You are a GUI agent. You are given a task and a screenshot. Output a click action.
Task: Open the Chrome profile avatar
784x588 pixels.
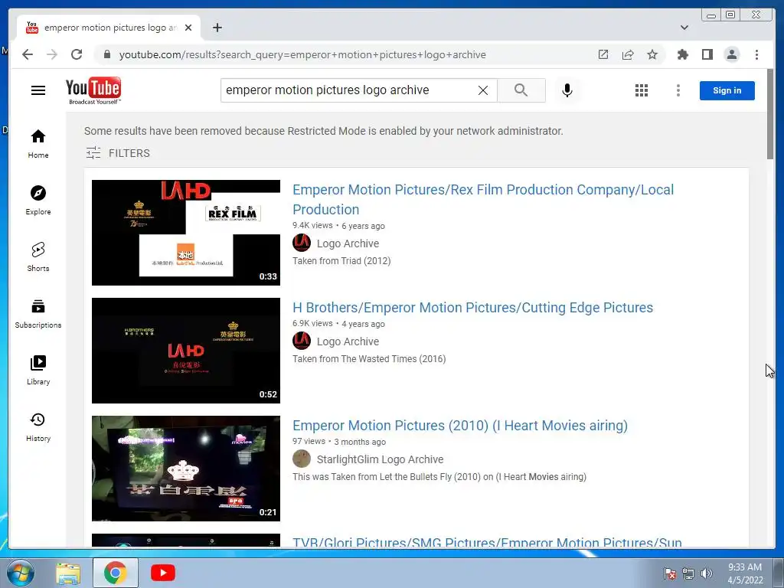731,54
